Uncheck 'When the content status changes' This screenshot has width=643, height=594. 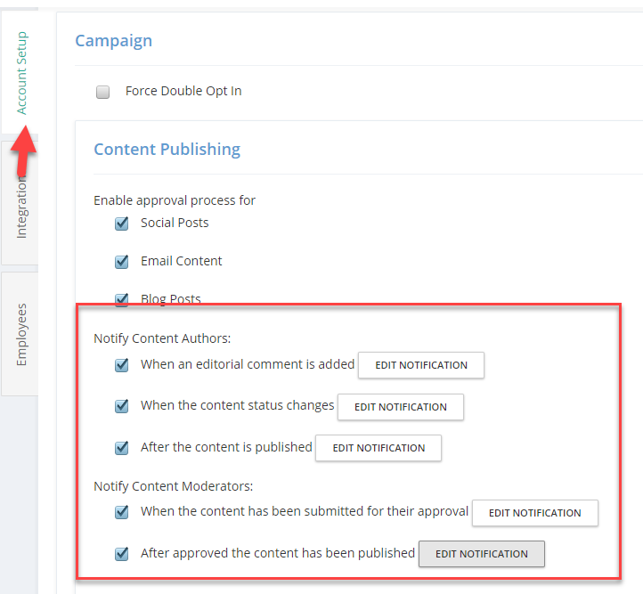pyautogui.click(x=121, y=406)
